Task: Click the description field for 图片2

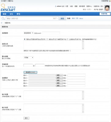Action: click(x=76, y=78)
